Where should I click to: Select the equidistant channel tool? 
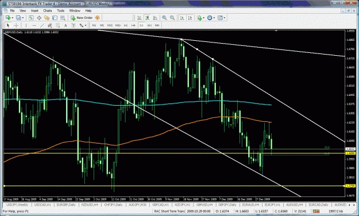[x=50, y=25]
